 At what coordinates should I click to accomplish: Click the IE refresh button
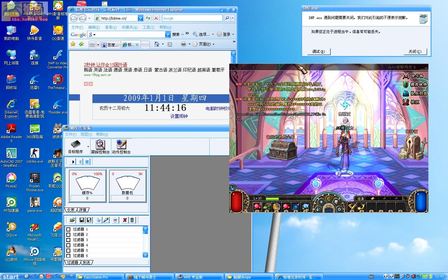pyautogui.click(x=148, y=18)
